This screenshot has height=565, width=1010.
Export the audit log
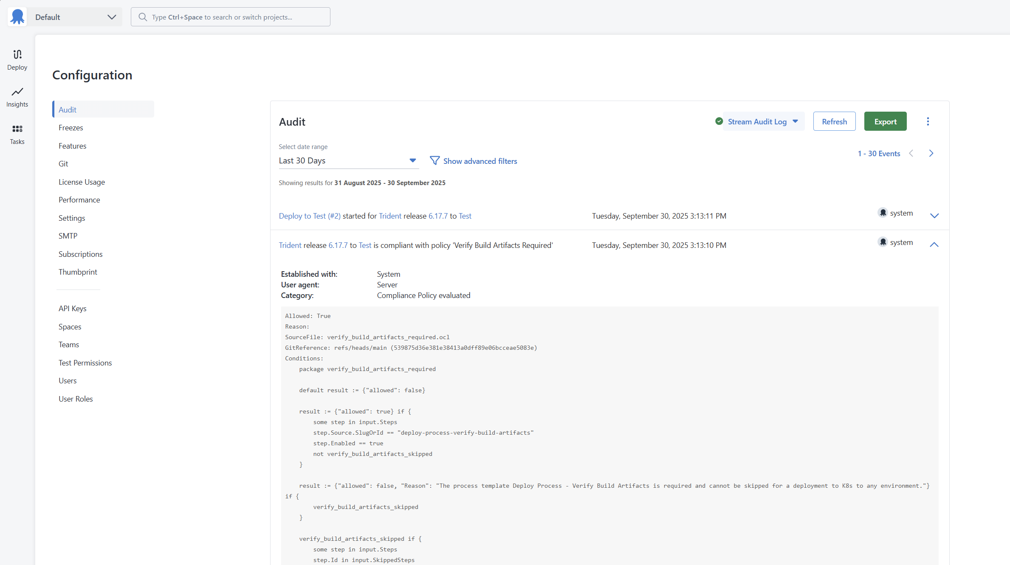pos(885,121)
